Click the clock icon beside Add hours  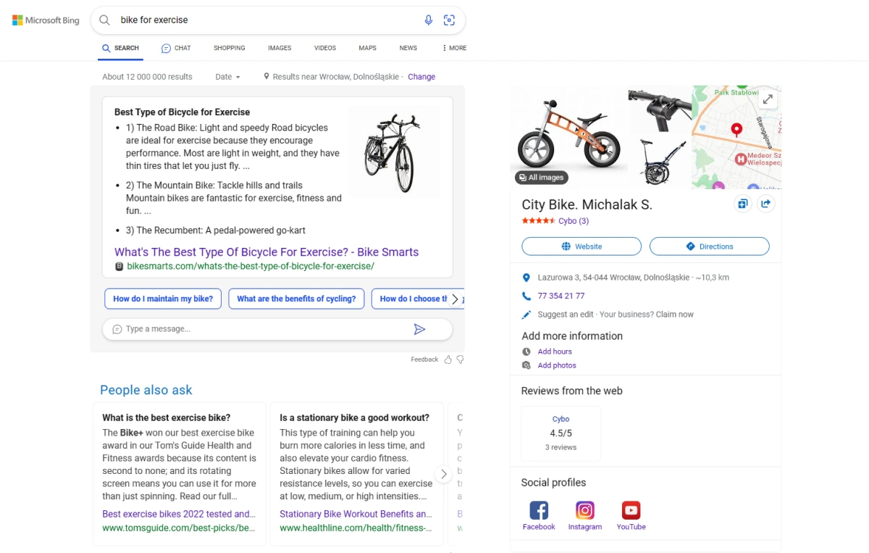coord(526,352)
